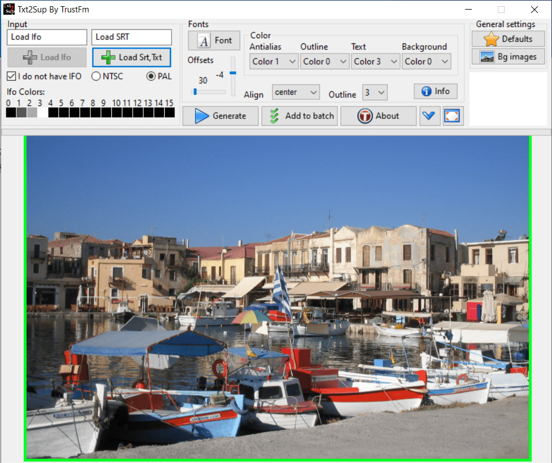Click the disabled Load Ifo button
The height and width of the screenshot is (463, 552).
pos(47,58)
